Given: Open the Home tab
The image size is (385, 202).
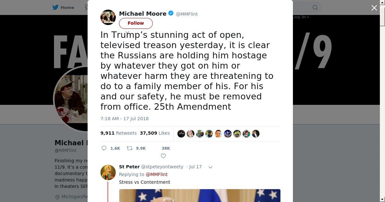Looking at the screenshot, I should 63,7.
